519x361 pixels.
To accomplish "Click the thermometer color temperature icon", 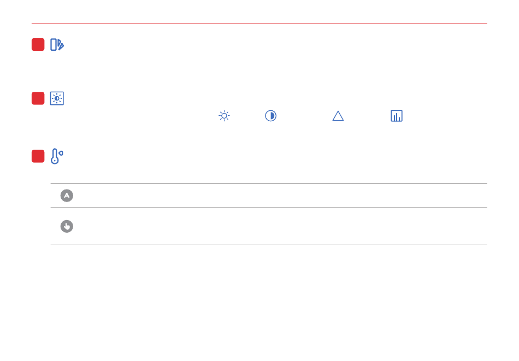I will [57, 156].
